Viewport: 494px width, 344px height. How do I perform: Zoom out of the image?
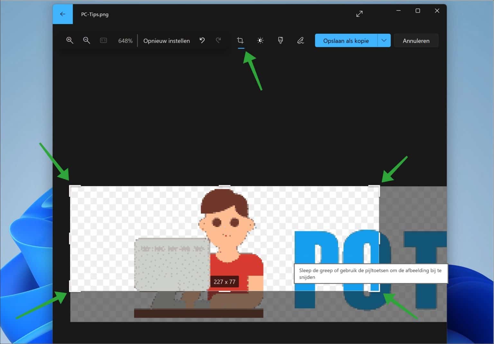pyautogui.click(x=87, y=40)
